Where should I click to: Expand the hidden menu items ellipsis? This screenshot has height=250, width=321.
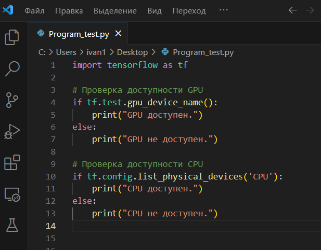point(224,10)
